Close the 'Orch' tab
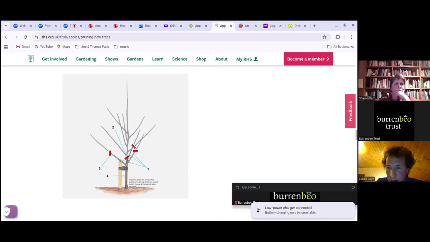Screen dimensions: 430x242 coord(305,26)
